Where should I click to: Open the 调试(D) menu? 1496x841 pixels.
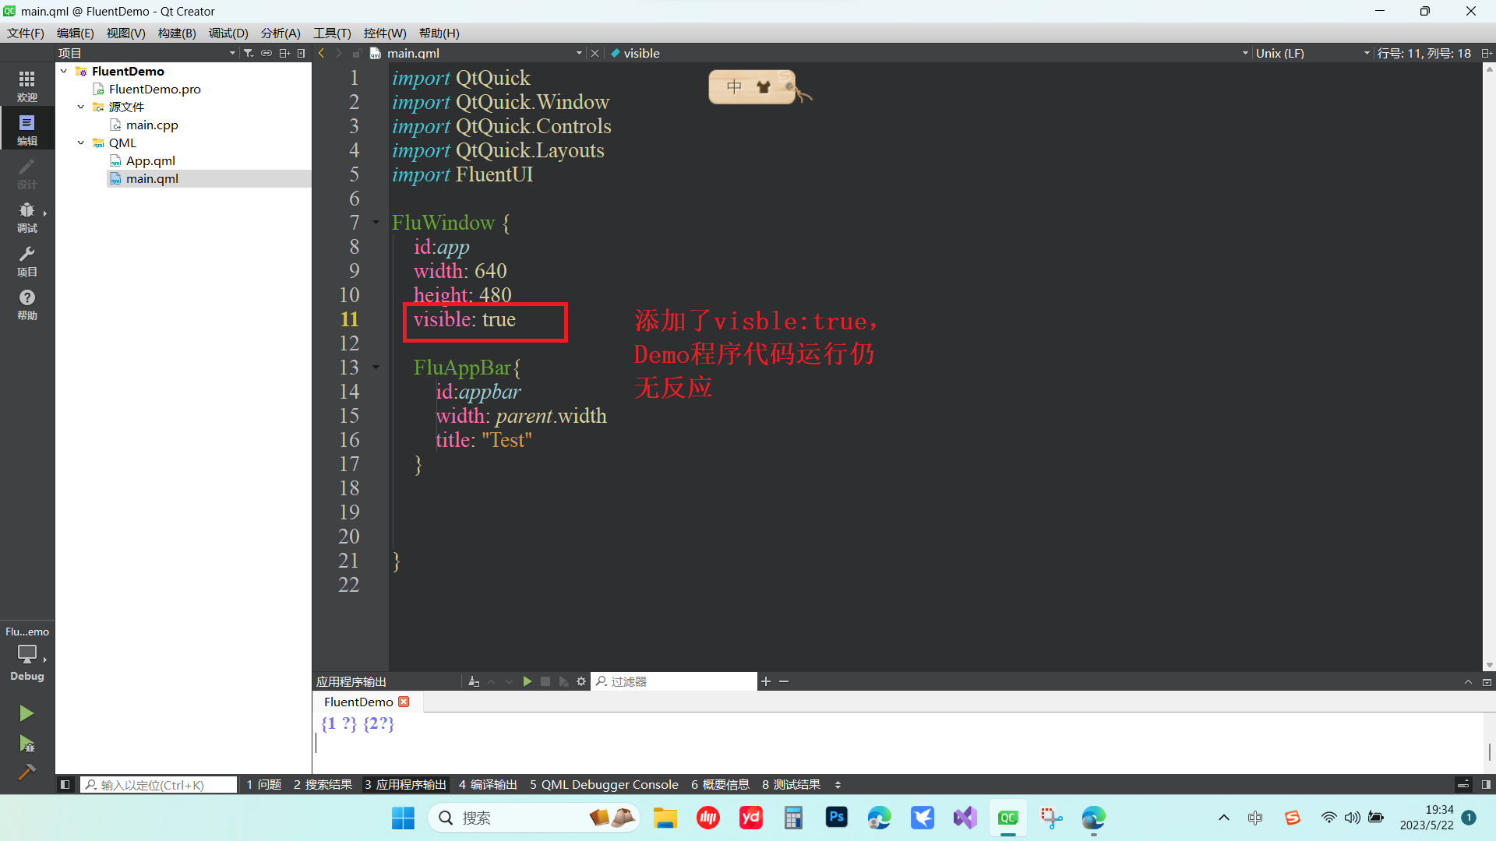[228, 33]
